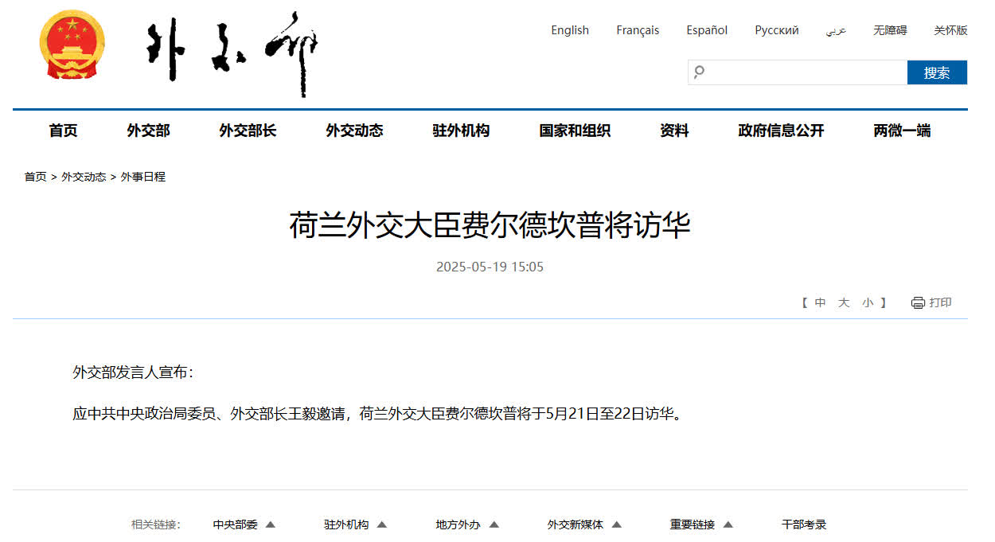Image resolution: width=995 pixels, height=542 pixels.
Task: Click the national emblem logo
Action: 72,45
